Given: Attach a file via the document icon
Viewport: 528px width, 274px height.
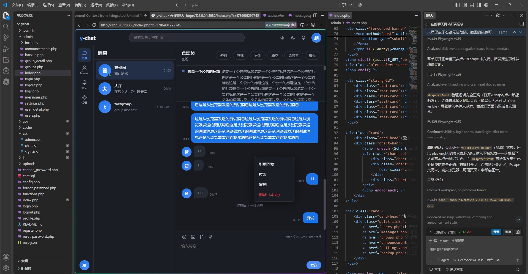Looking at the screenshot, I should [202, 237].
